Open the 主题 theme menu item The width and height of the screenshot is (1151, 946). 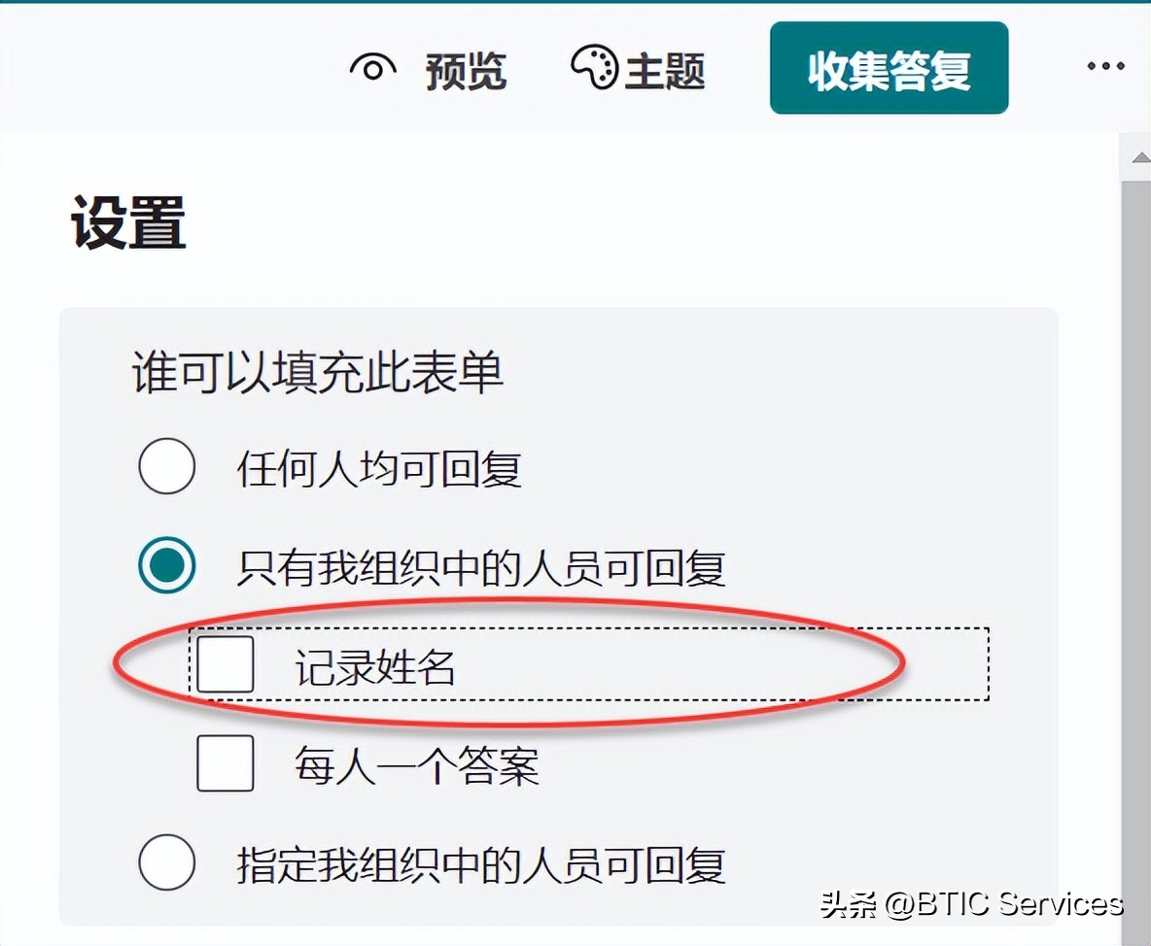click(x=668, y=70)
